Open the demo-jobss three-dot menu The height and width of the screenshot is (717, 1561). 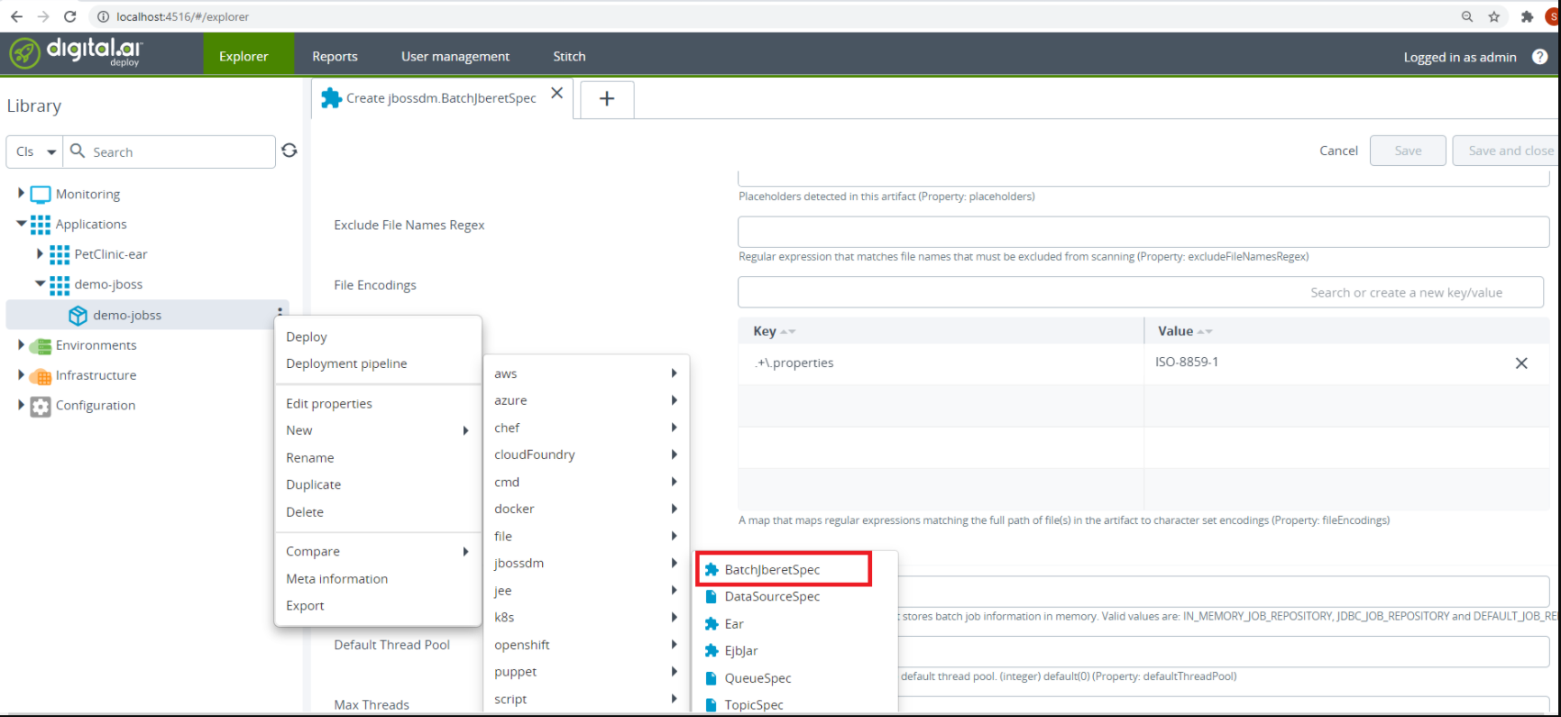pos(280,311)
